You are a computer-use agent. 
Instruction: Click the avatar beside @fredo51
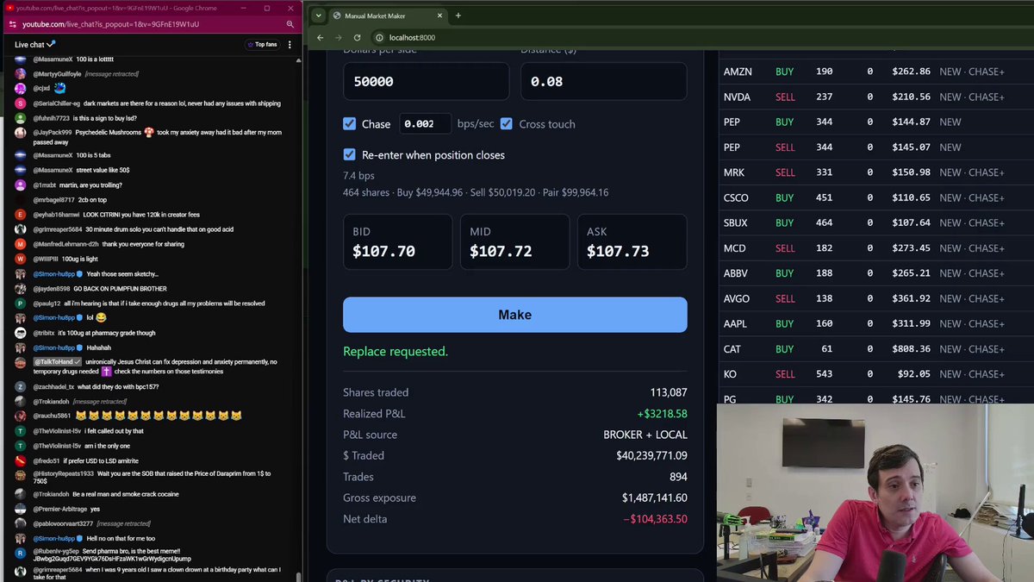(21, 460)
